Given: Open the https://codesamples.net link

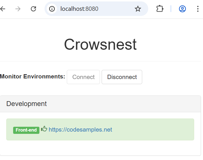Looking at the screenshot, I should tap(80, 130).
